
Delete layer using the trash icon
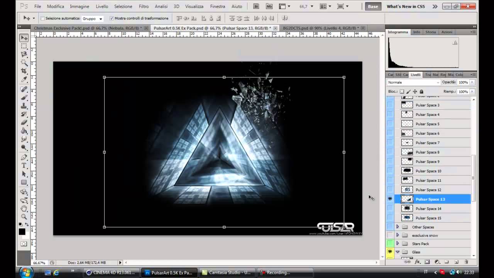[x=466, y=262]
